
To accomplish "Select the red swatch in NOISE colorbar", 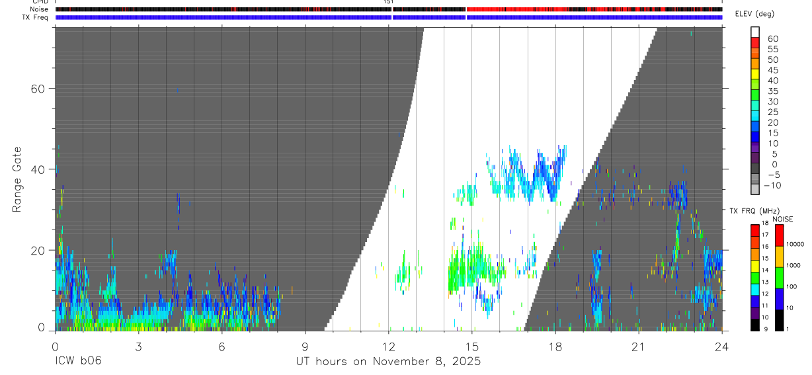I will click(780, 235).
